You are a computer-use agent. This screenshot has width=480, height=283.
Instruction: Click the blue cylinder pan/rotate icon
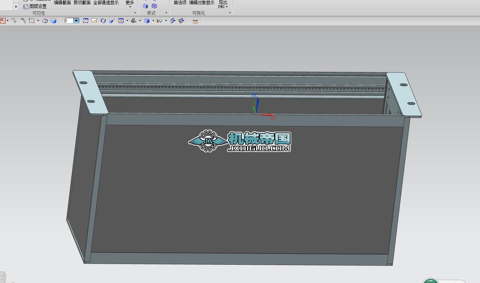(112, 21)
